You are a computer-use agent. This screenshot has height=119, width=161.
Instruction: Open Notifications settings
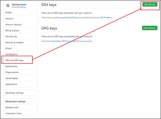click(20, 54)
